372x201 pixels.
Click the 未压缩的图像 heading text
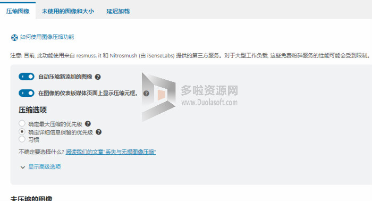[31, 198]
